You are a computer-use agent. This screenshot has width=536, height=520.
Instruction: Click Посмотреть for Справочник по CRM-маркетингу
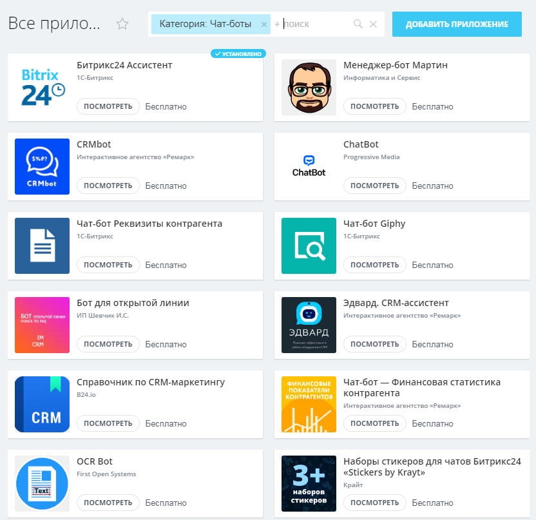click(108, 423)
